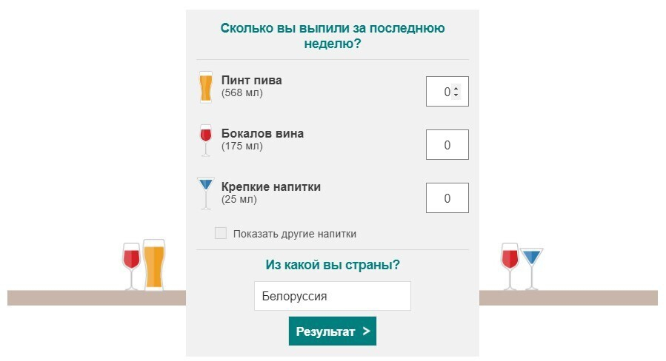Click the large beer glass on the left shelf

click(153, 264)
